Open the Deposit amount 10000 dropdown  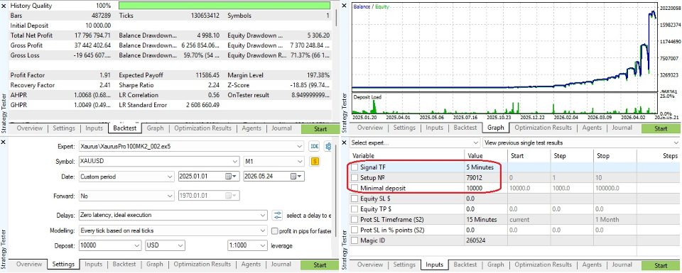click(x=137, y=245)
